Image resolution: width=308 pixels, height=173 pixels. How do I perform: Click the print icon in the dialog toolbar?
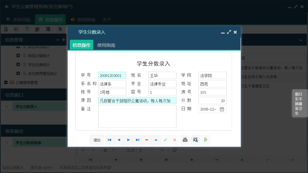(185, 140)
